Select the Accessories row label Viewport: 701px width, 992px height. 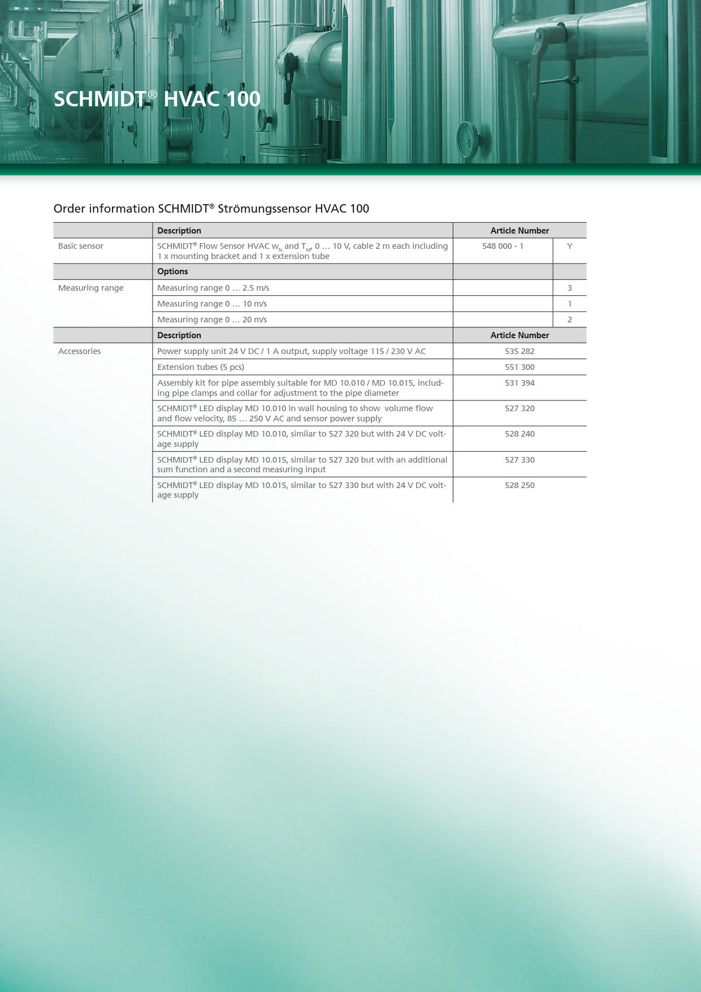(x=80, y=351)
